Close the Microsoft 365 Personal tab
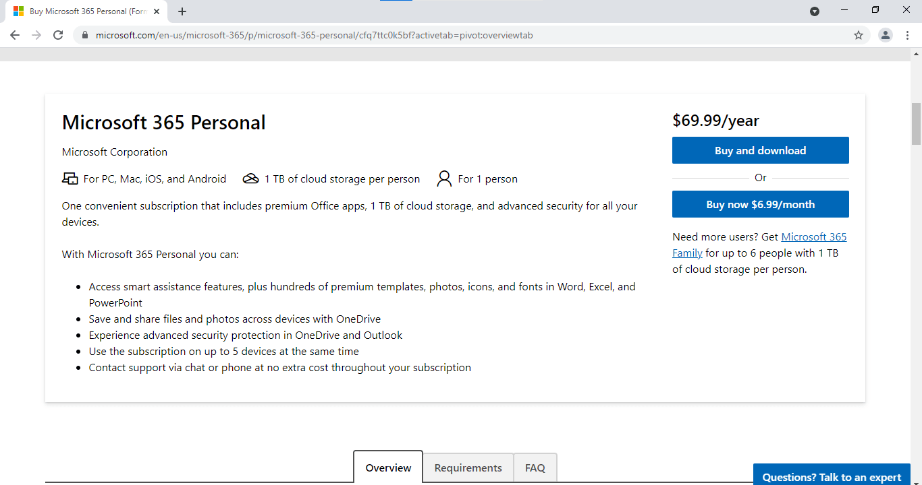The height and width of the screenshot is (485, 922). pyautogui.click(x=157, y=11)
